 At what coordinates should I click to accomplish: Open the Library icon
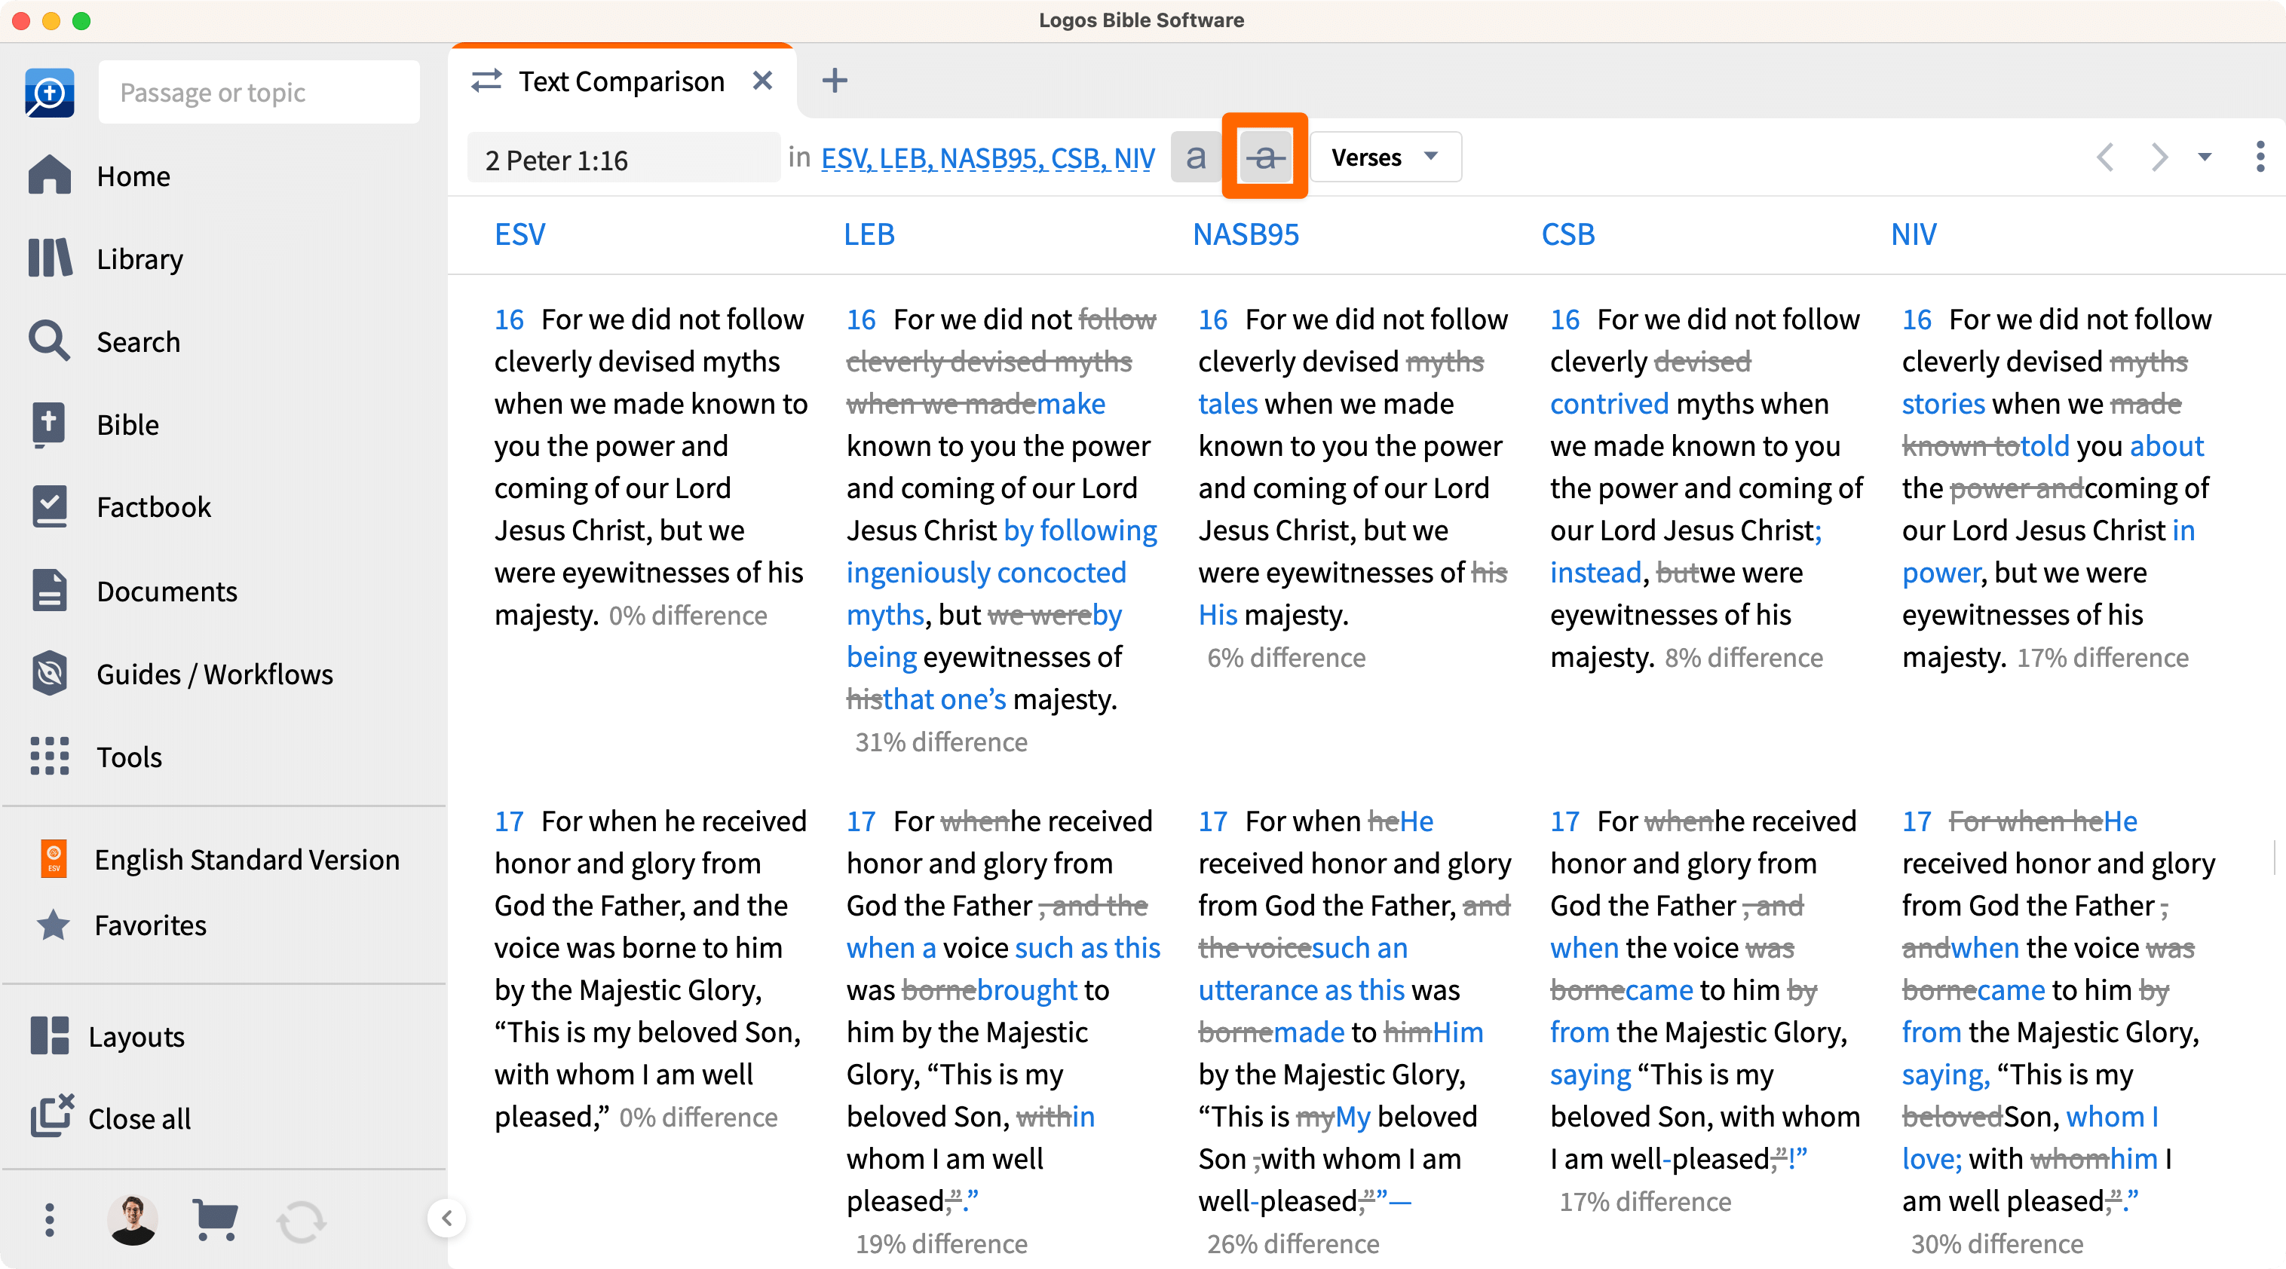coord(50,258)
